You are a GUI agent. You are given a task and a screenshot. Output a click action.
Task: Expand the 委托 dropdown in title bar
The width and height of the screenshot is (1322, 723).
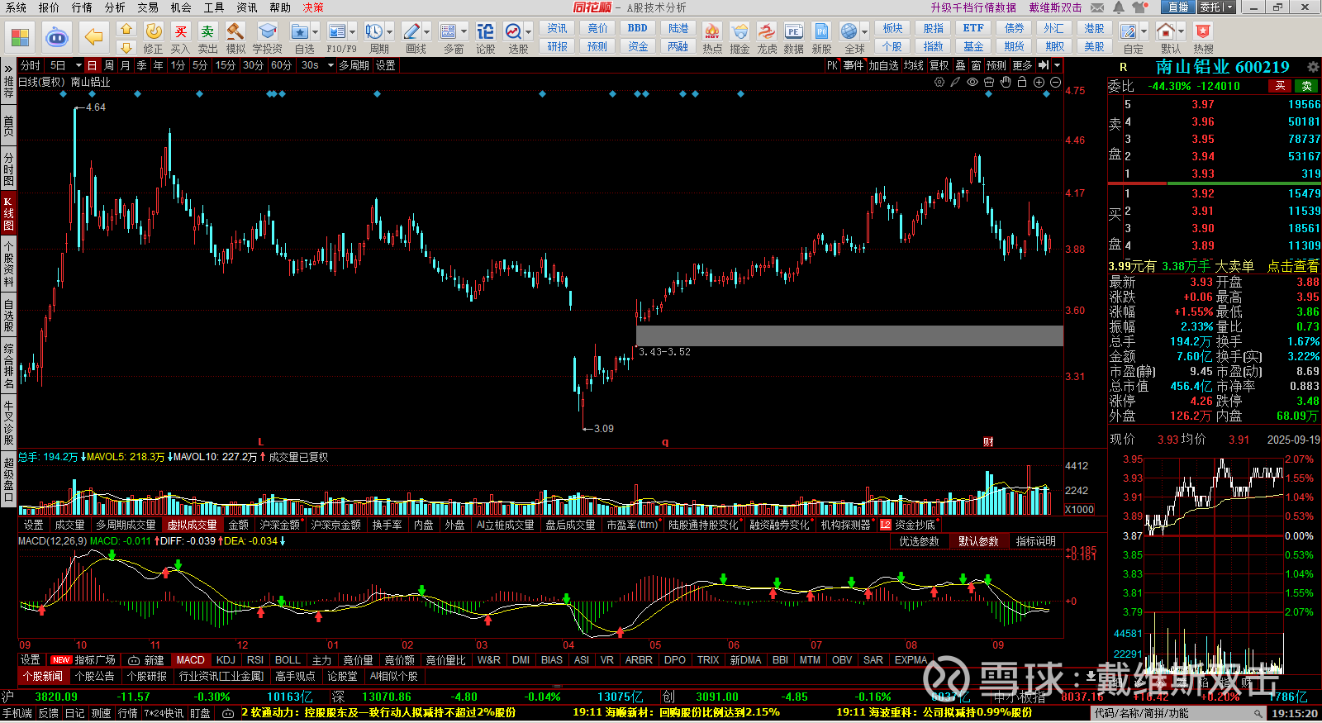point(1229,7)
